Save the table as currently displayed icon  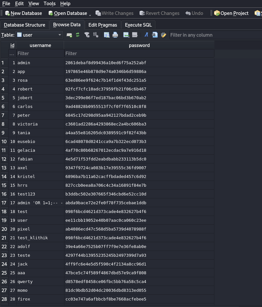[107, 35]
